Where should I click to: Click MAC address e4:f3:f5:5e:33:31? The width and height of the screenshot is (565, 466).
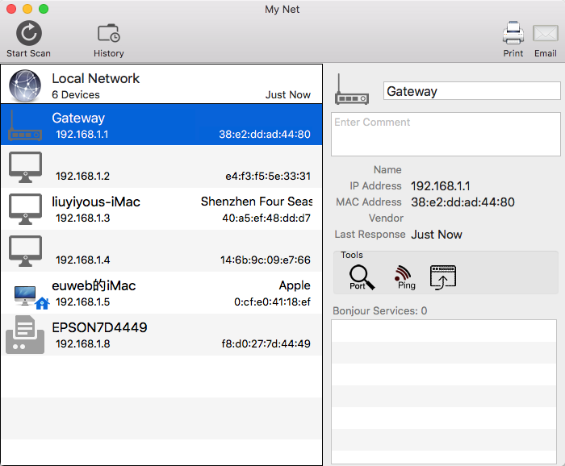pos(268,176)
